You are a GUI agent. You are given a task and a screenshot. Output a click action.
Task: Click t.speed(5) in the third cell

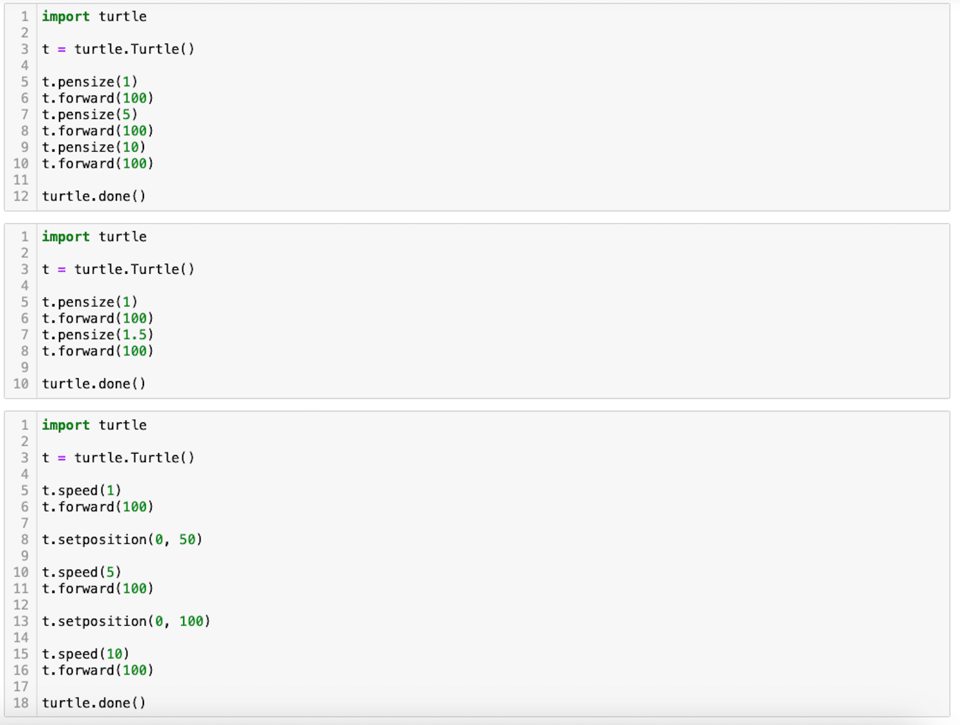[81, 572]
